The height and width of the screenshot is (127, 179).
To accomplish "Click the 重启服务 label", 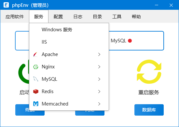I will pos(149,92).
